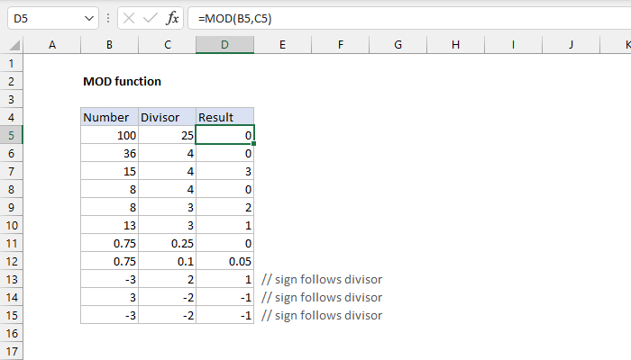Select row 6 header
Screen dimensions: 631x360
pos(11,154)
